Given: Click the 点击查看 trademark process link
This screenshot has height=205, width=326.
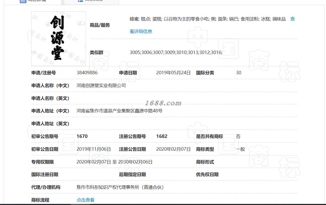Looking at the screenshot, I should tap(85, 200).
